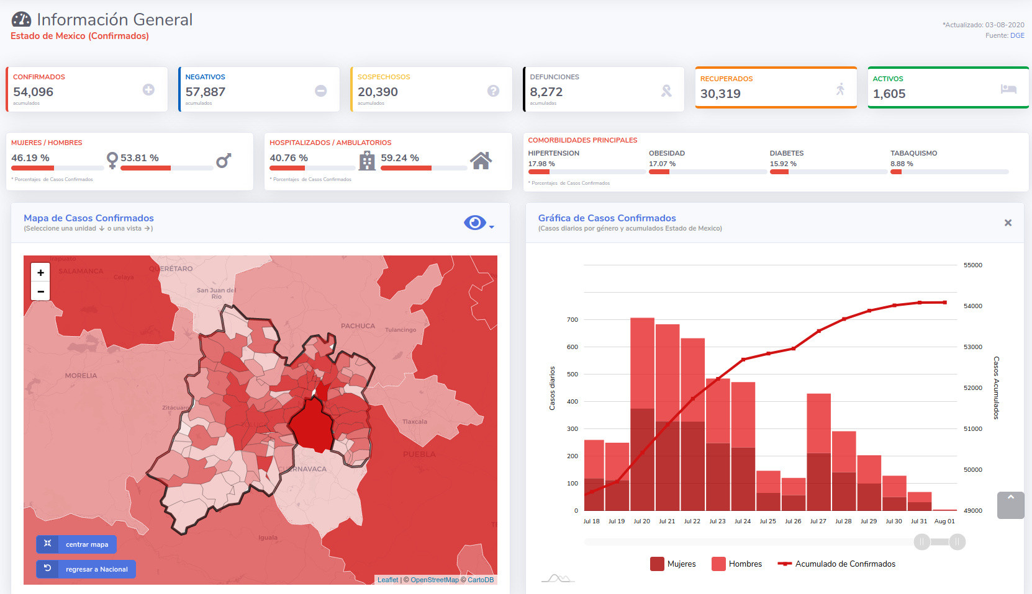Click the 46.19 % mujeres percentage
The image size is (1032, 594).
tap(30, 158)
